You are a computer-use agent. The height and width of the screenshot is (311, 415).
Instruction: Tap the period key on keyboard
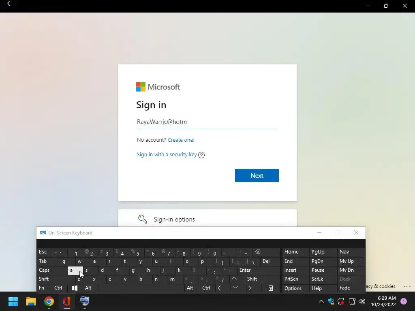(206, 279)
